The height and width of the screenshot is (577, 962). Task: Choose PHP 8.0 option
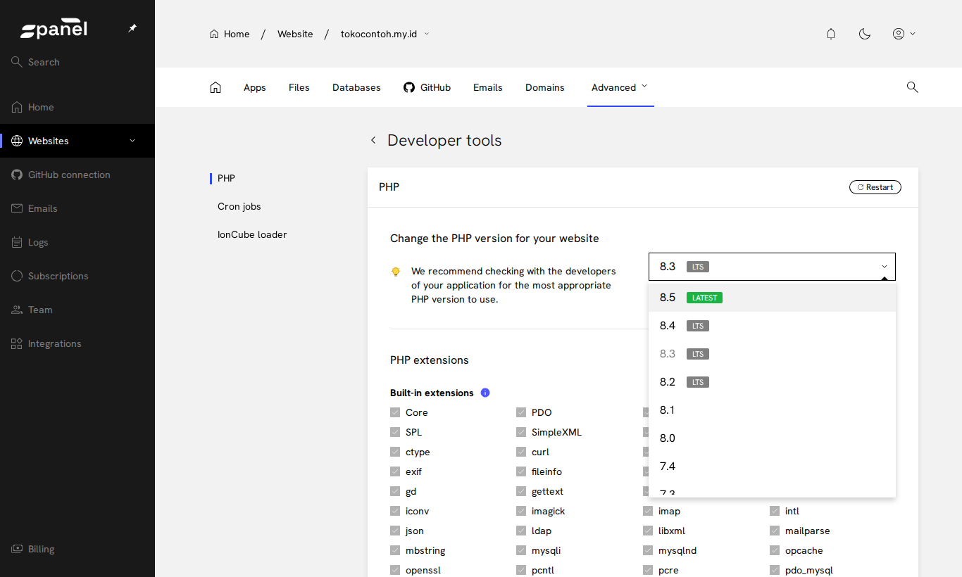tap(772, 438)
